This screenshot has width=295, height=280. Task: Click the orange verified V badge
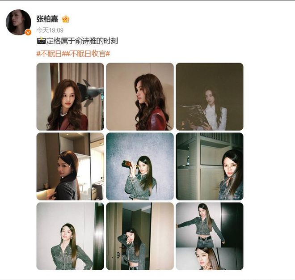[28, 33]
